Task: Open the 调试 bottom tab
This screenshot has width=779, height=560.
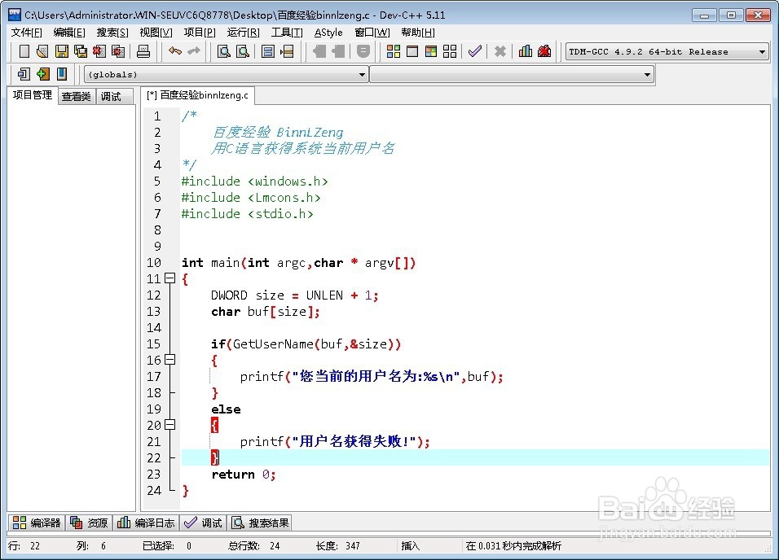Action: (x=203, y=523)
